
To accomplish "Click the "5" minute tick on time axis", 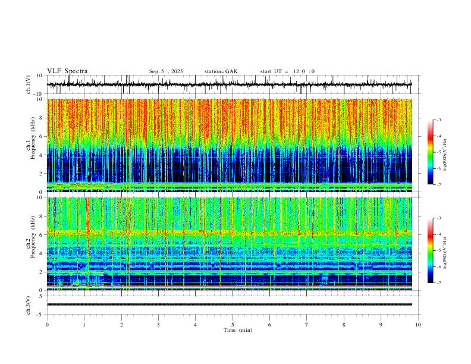I will [233, 325].
